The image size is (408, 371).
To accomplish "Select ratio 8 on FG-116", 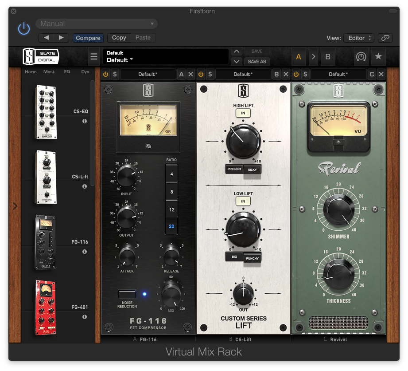I will tap(171, 192).
